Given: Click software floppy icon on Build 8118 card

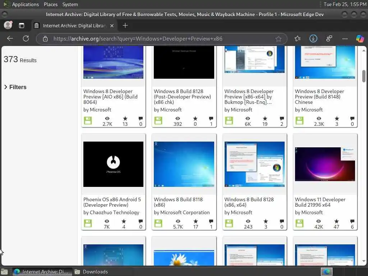Looking at the screenshot, I should (x=158, y=224).
